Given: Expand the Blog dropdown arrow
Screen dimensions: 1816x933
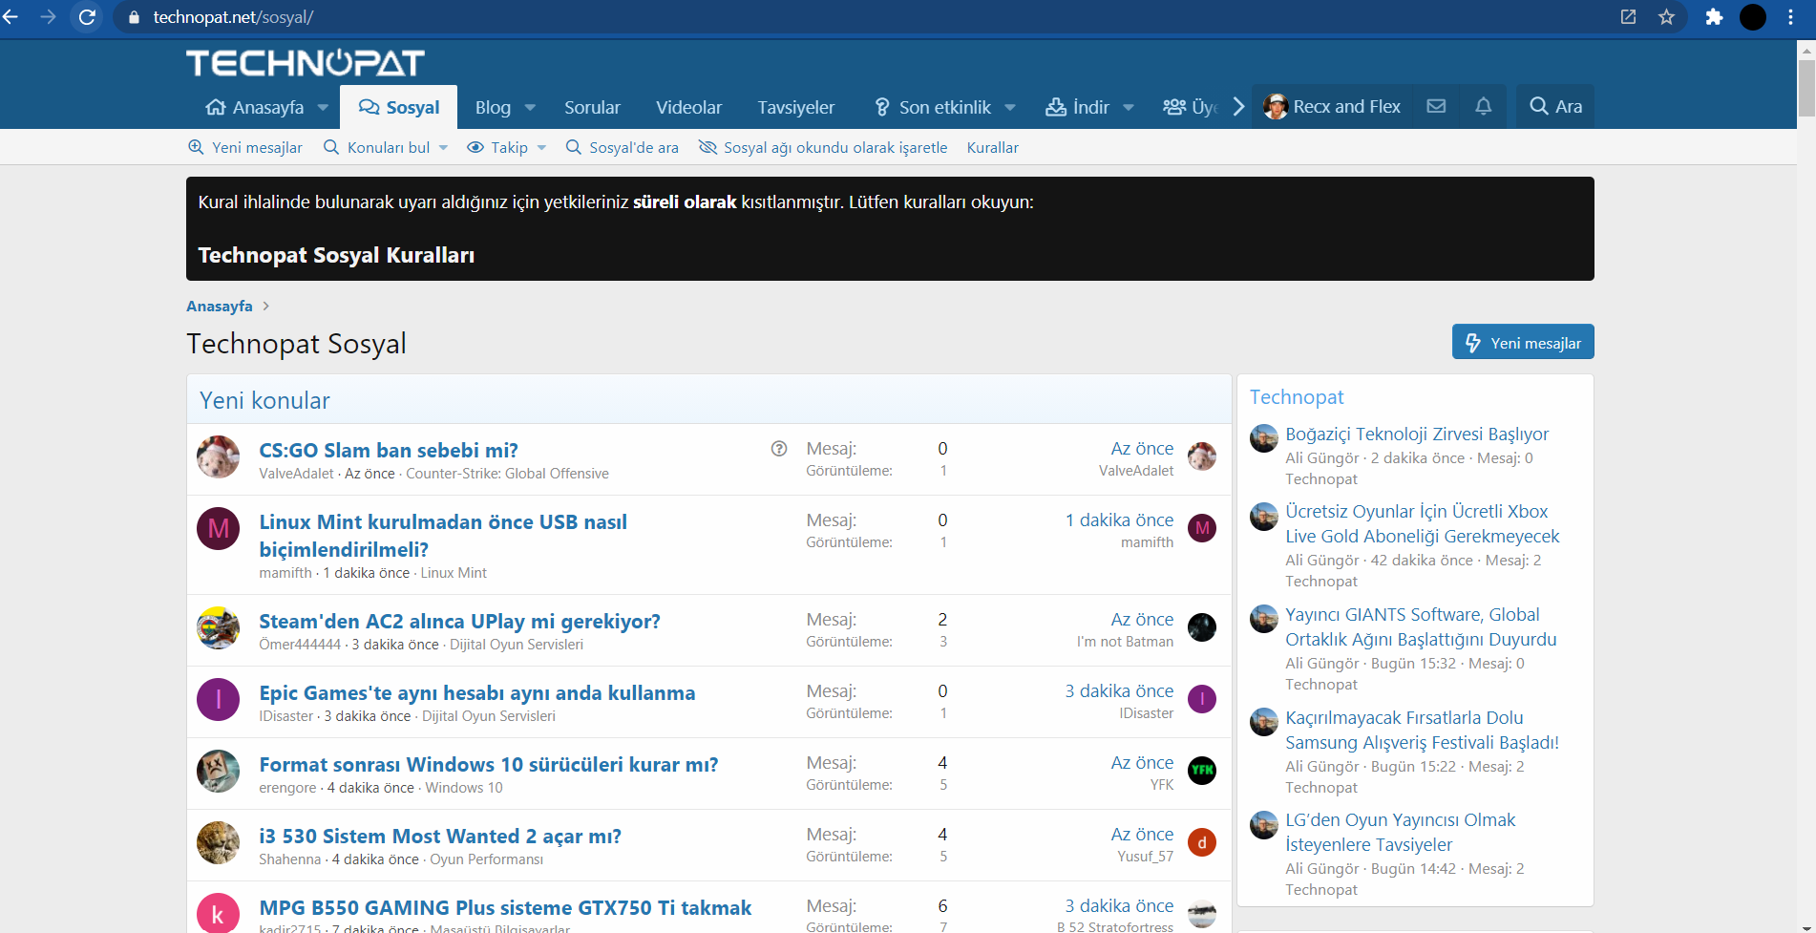Looking at the screenshot, I should 530,108.
